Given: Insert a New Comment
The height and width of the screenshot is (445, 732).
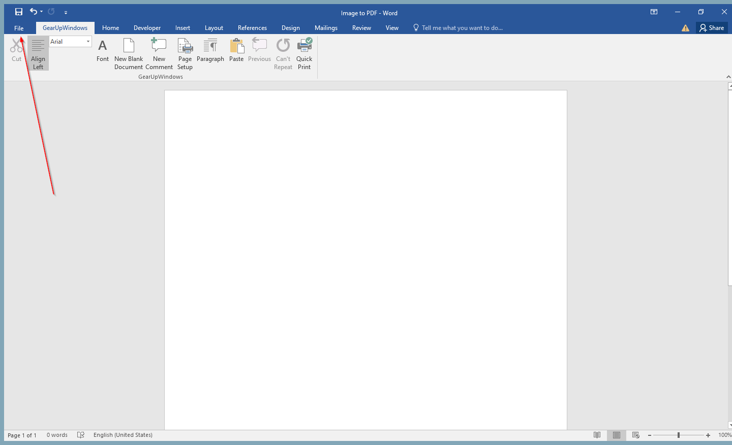Looking at the screenshot, I should point(159,53).
